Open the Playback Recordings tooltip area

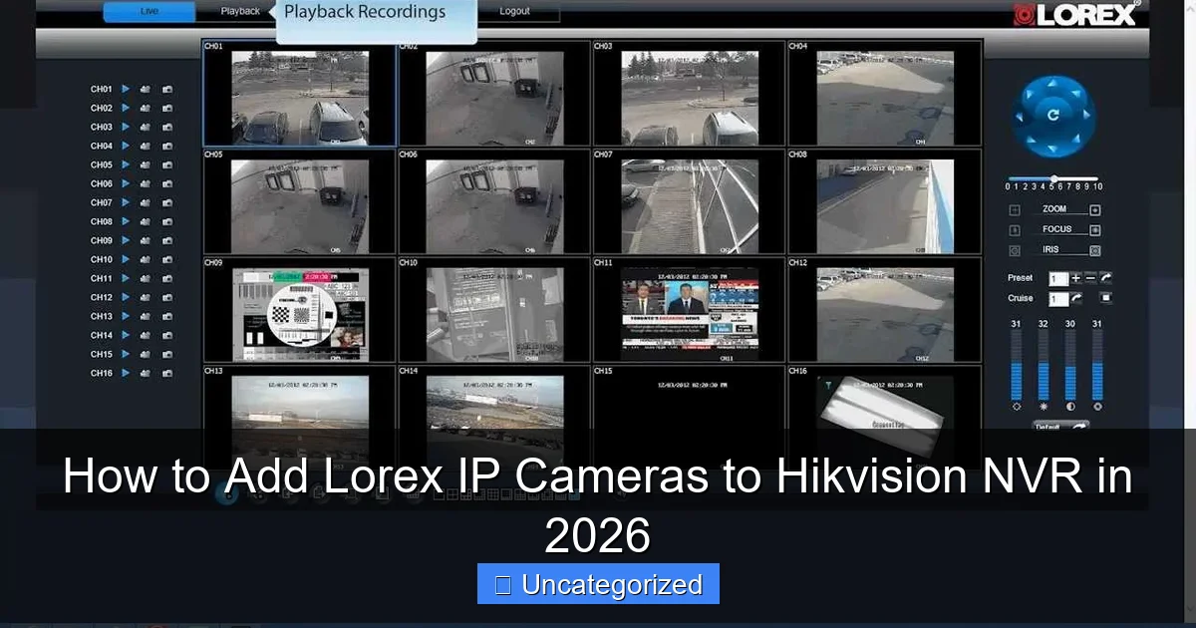[x=365, y=11]
